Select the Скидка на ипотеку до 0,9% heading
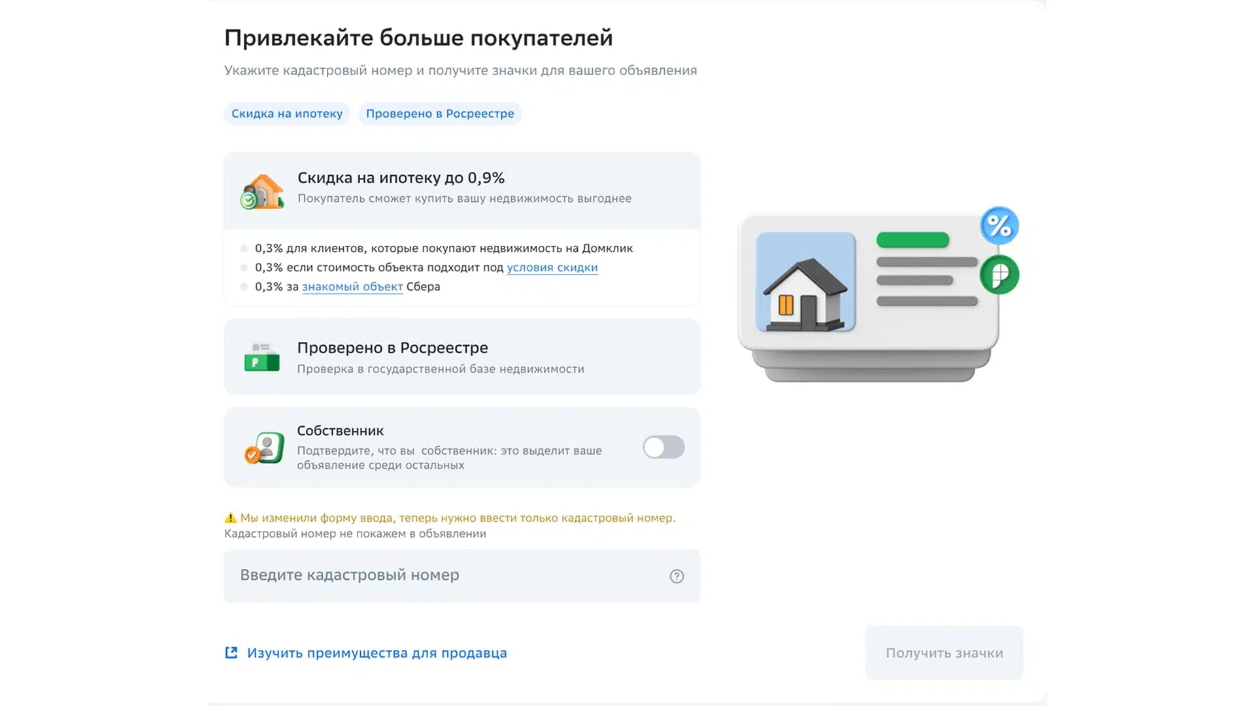The width and height of the screenshot is (1255, 706). (401, 178)
